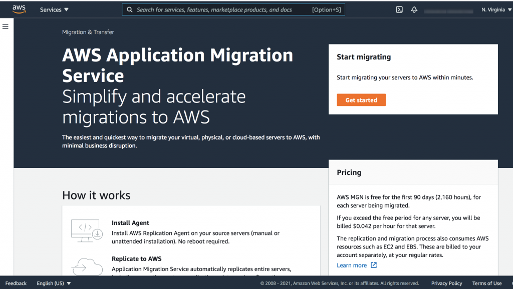Click the Install Agent monitor icon

click(87, 229)
